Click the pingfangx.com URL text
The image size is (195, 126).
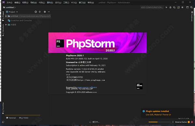[x=91, y=80]
